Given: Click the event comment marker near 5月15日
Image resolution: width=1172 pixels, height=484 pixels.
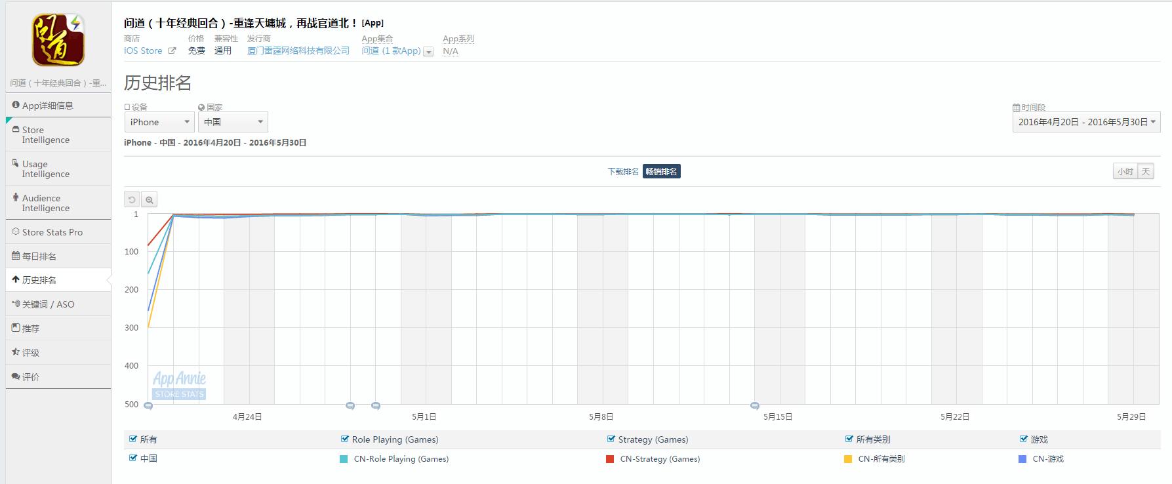Looking at the screenshot, I should (755, 406).
